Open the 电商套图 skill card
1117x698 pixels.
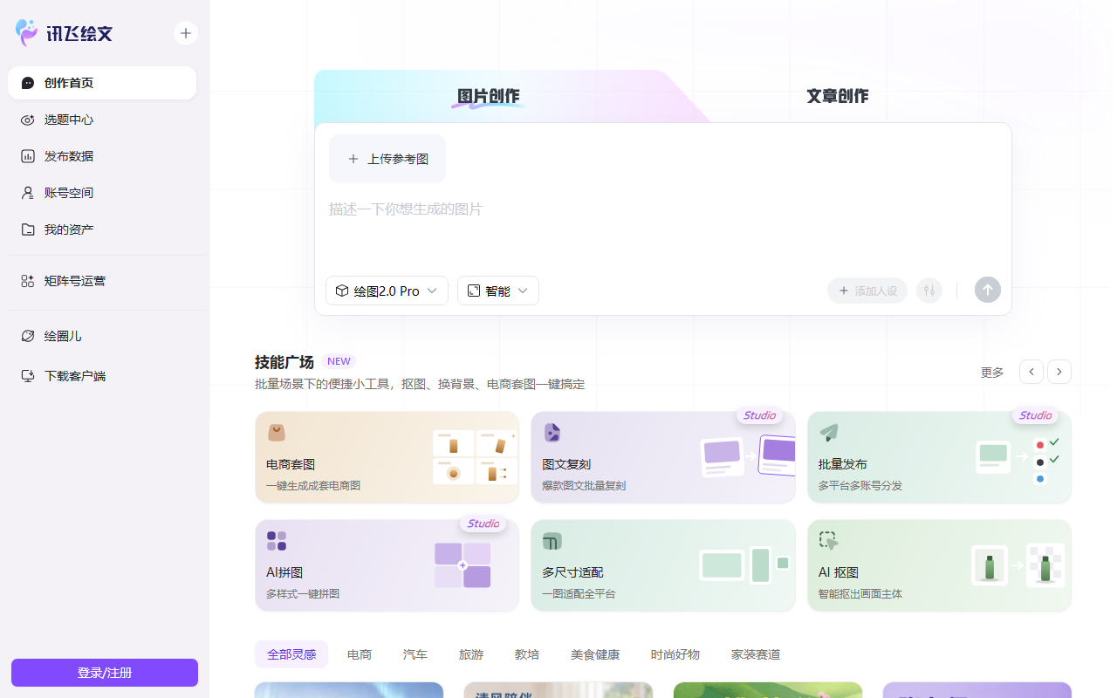click(x=387, y=457)
